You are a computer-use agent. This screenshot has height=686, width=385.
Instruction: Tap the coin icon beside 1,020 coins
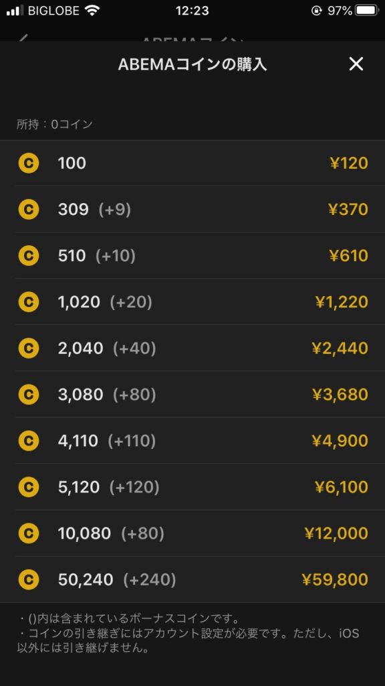coord(28,302)
